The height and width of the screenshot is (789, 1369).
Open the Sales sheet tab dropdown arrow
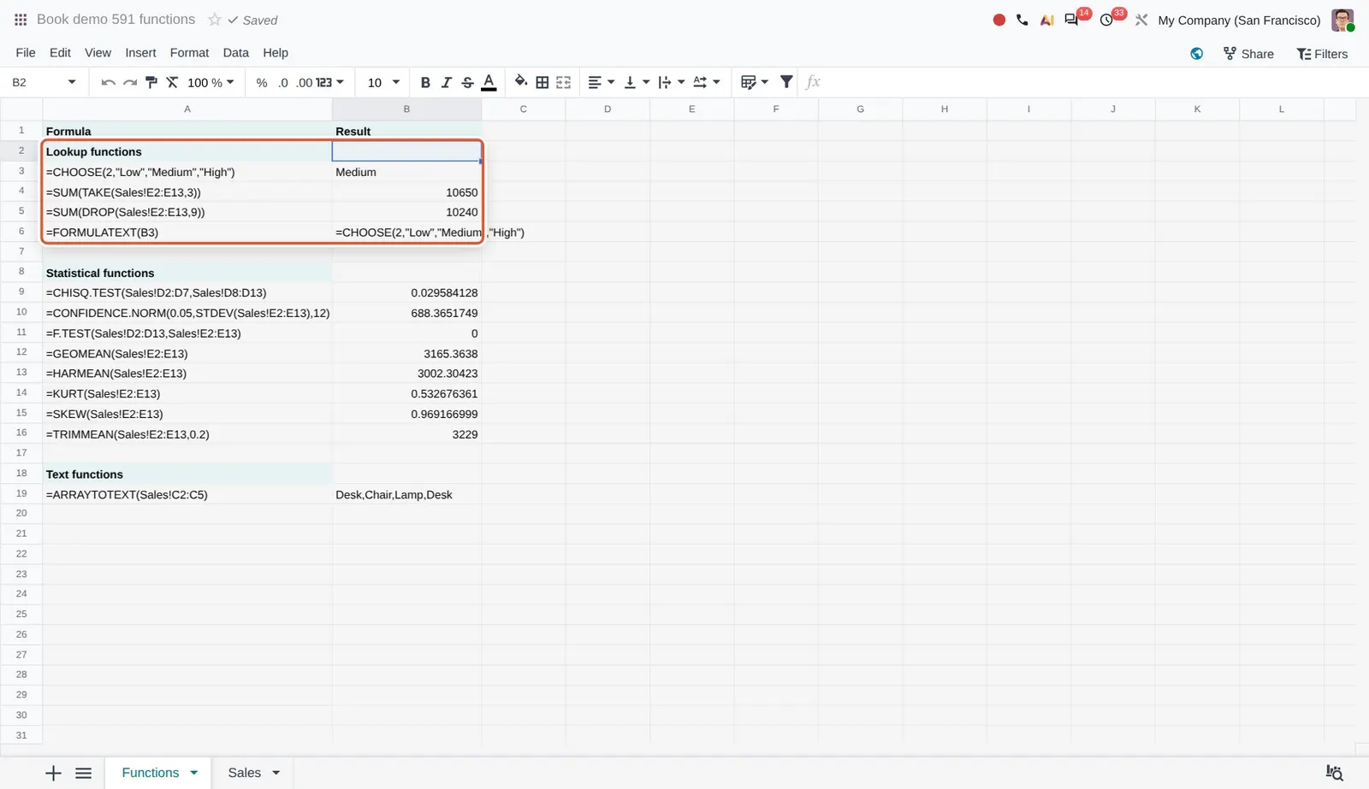[x=276, y=773]
